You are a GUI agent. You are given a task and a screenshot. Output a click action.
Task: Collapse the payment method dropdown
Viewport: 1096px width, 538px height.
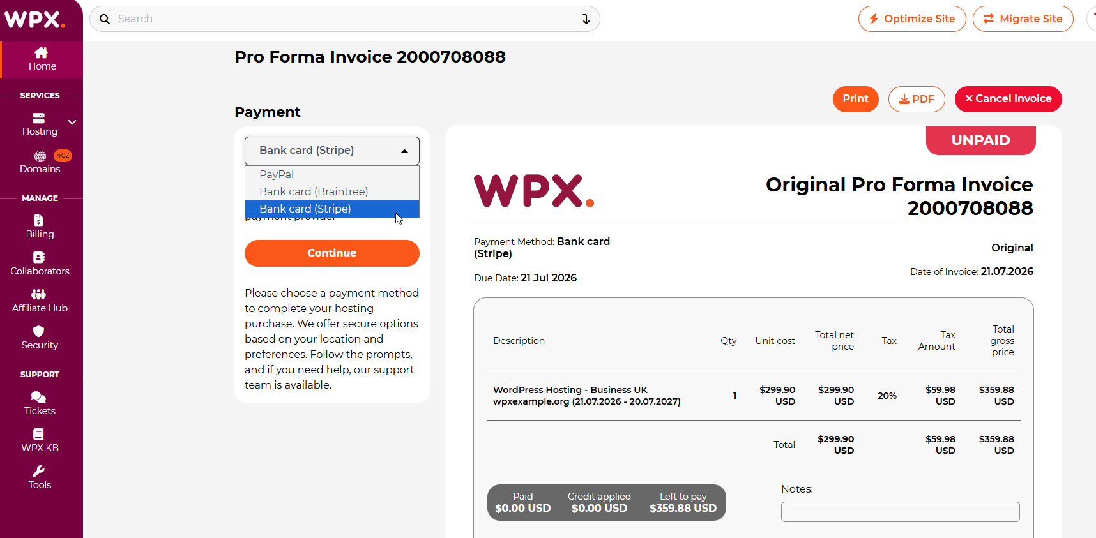(332, 151)
